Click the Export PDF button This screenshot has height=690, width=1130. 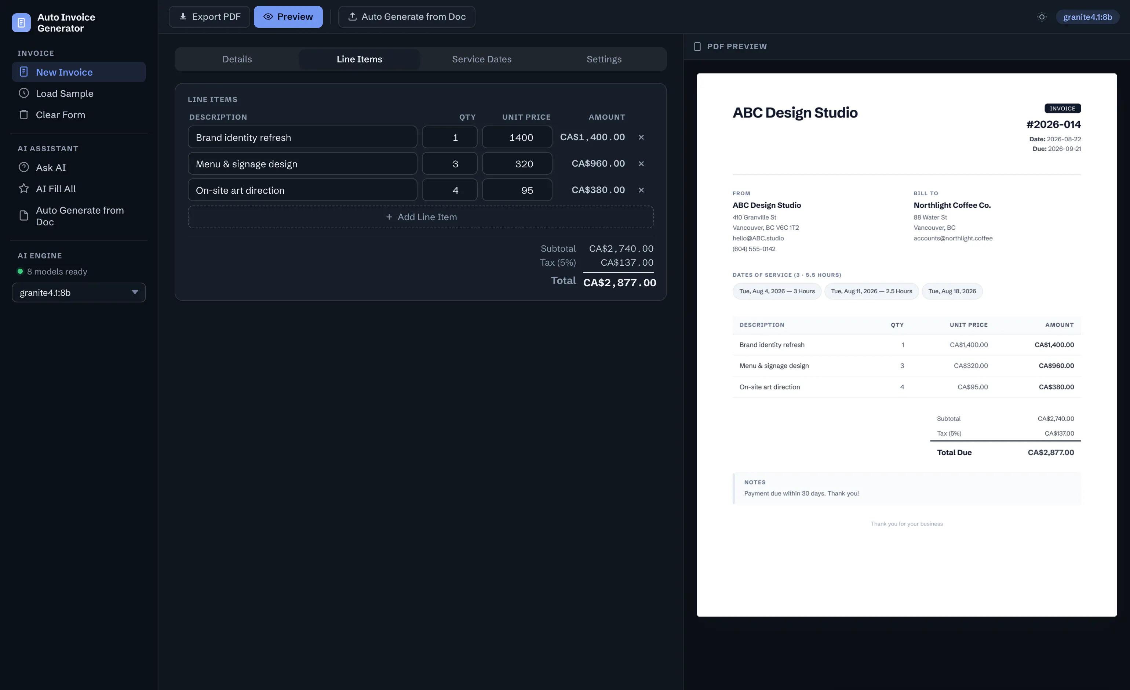pyautogui.click(x=209, y=17)
